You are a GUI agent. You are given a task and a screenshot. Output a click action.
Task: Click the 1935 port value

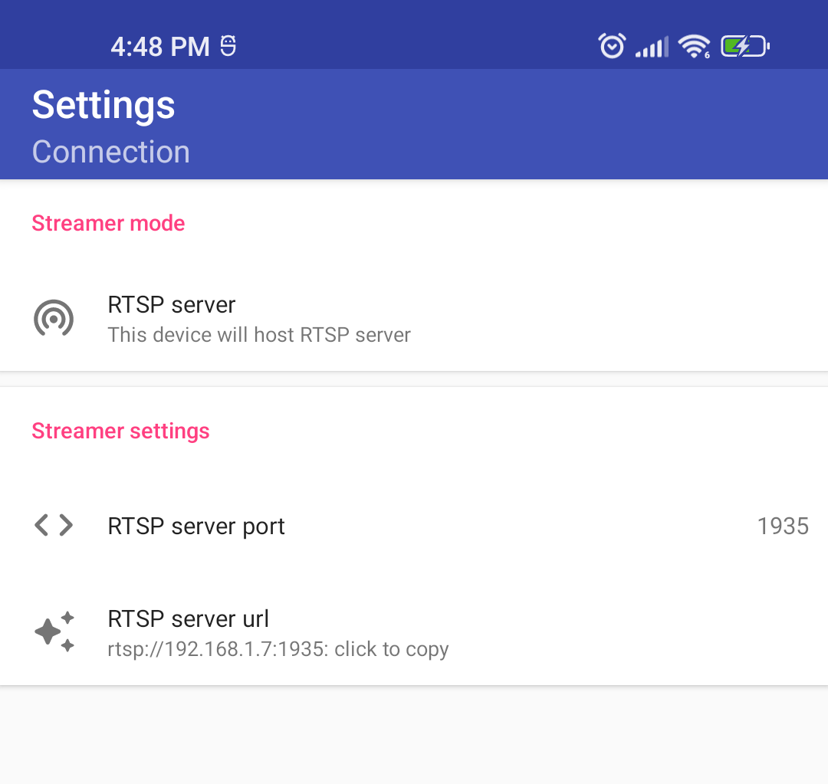click(x=783, y=526)
